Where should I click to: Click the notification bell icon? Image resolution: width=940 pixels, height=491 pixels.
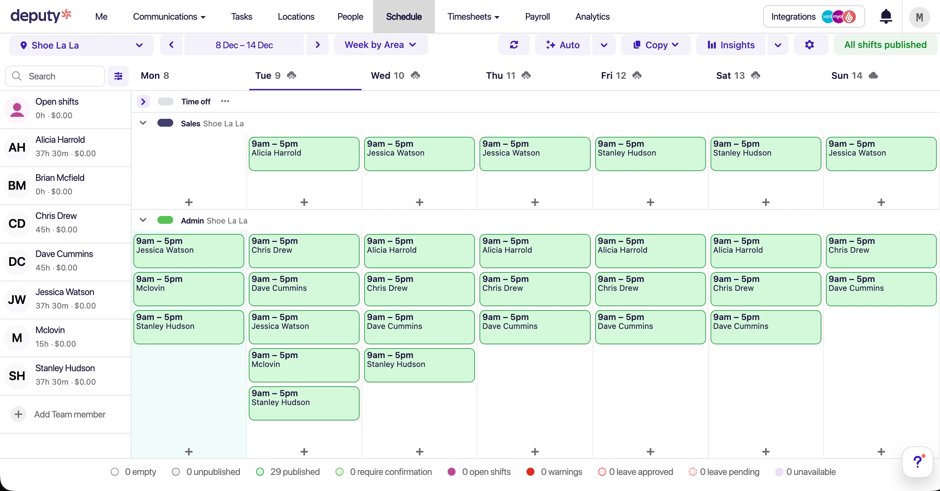pos(886,16)
